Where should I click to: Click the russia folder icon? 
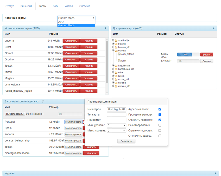116,76
